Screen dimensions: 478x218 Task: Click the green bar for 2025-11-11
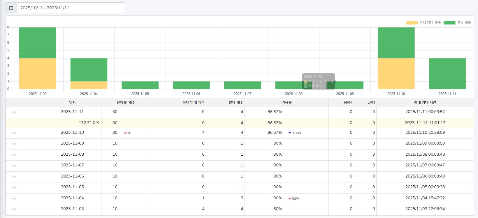pos(447,73)
